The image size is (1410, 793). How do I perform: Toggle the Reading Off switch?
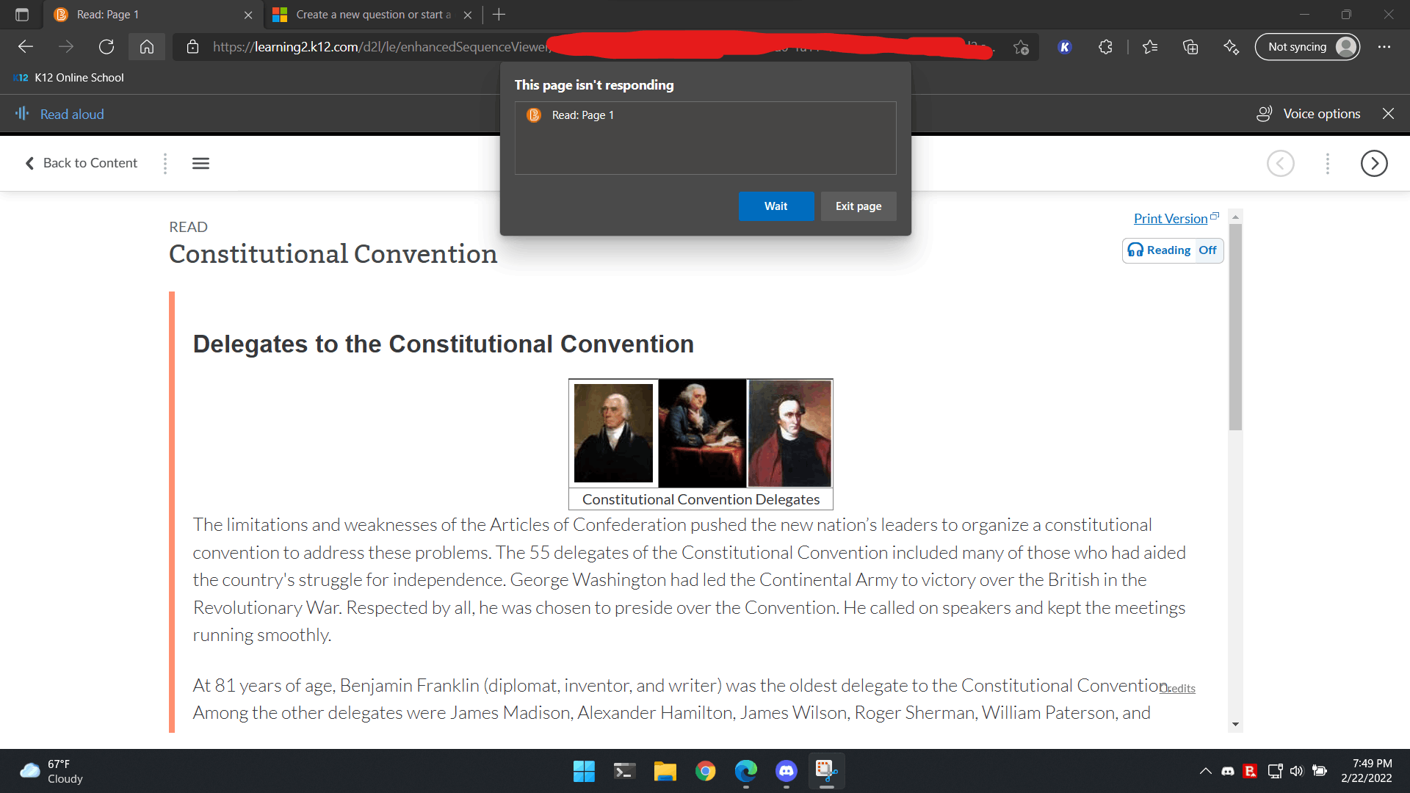[1173, 250]
